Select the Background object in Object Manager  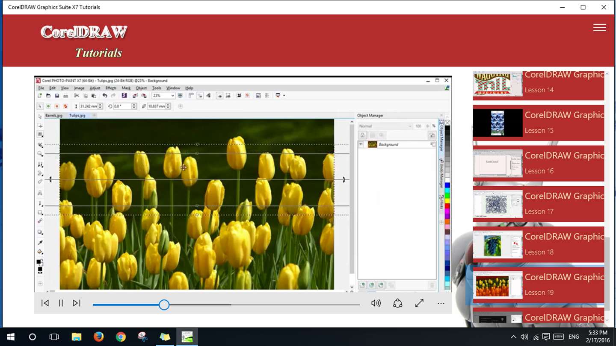[x=397, y=144]
